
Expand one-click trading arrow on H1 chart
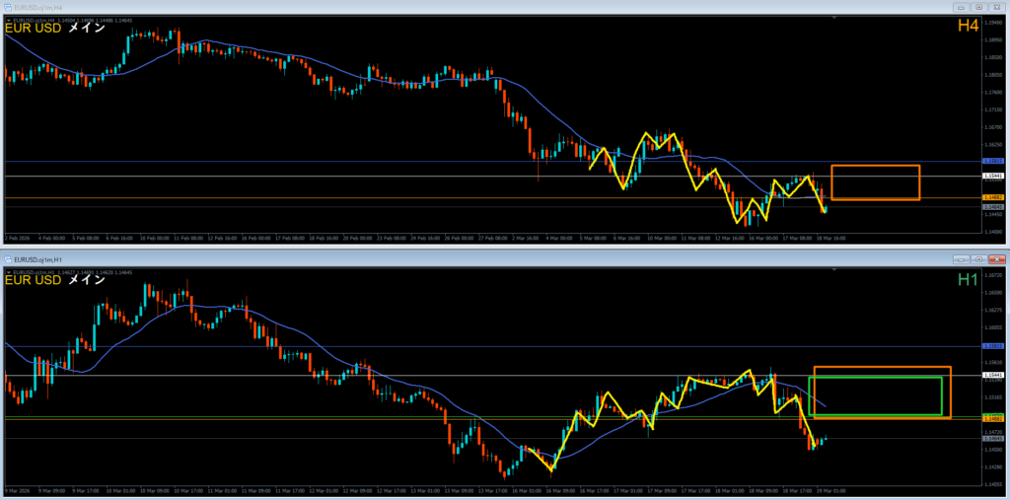click(8, 271)
